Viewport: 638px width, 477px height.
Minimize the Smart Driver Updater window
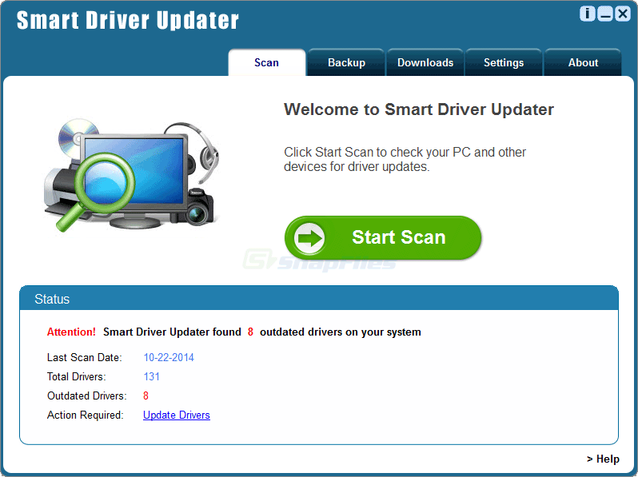tap(605, 14)
